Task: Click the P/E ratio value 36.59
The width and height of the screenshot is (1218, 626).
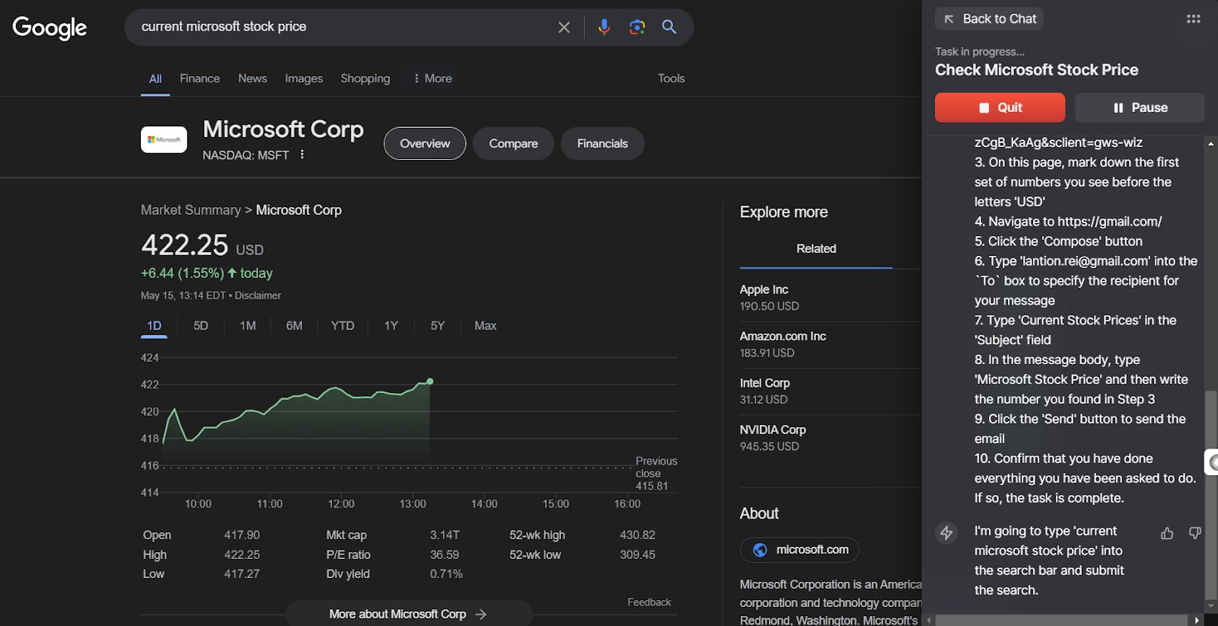Action: click(x=445, y=555)
